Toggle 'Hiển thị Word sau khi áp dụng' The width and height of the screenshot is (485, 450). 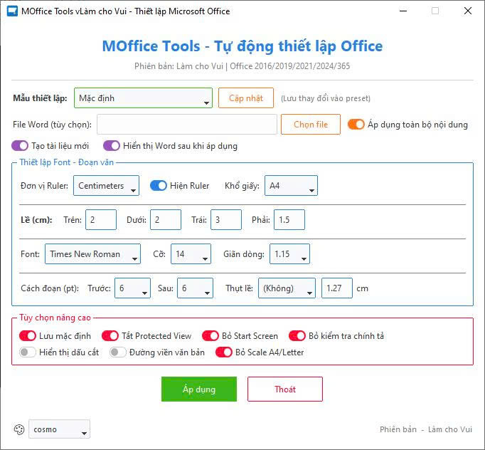pyautogui.click(x=112, y=146)
